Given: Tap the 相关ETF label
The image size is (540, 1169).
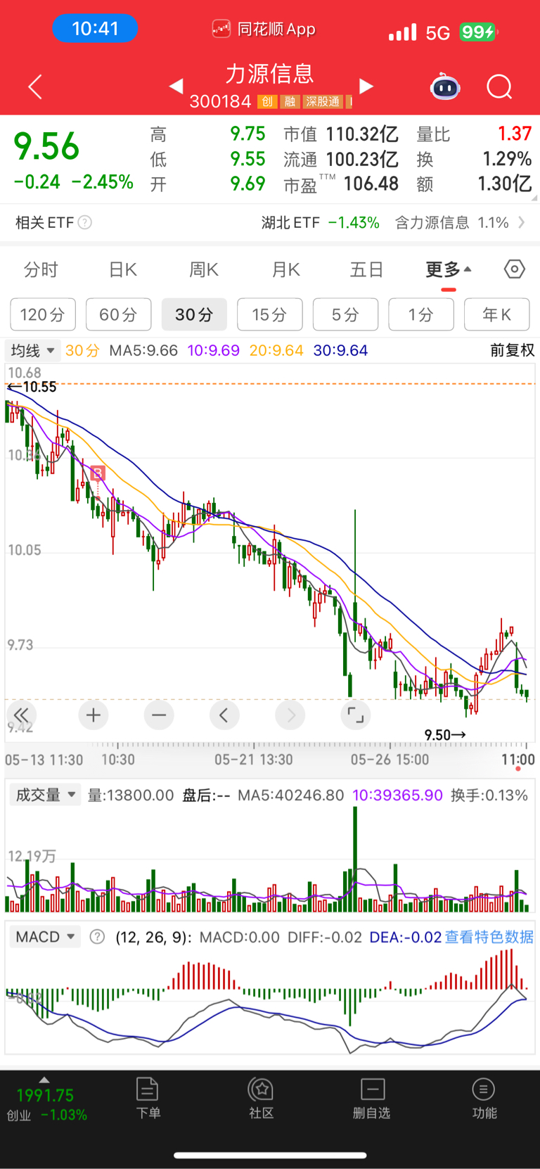Looking at the screenshot, I should pyautogui.click(x=45, y=223).
